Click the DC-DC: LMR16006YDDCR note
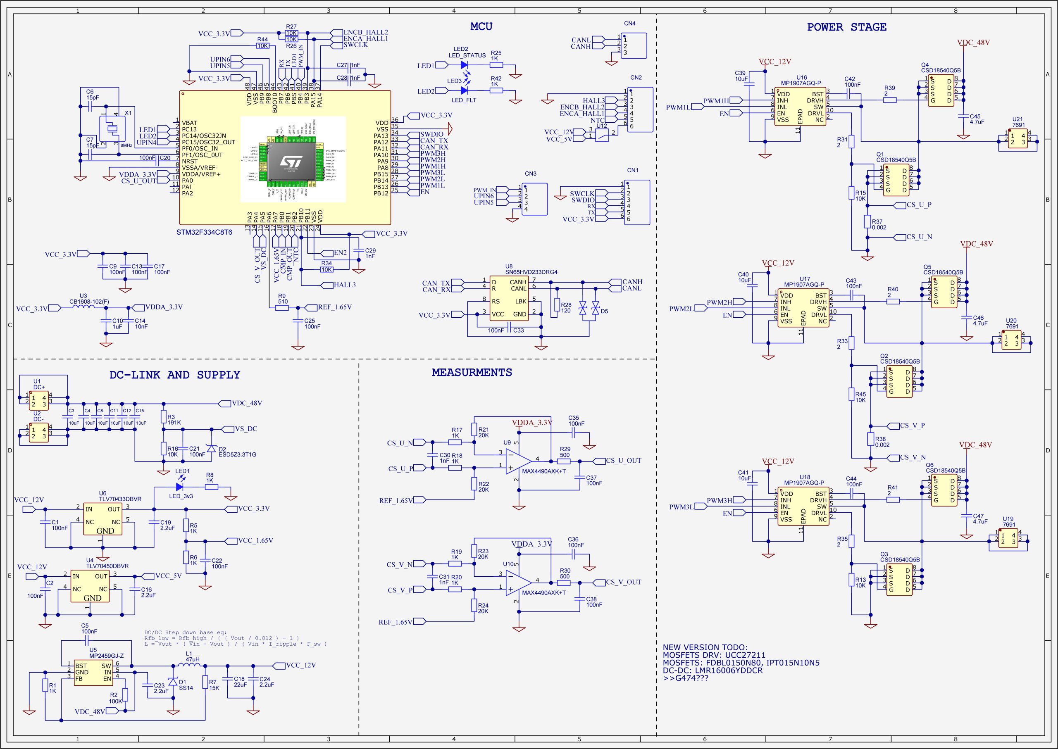This screenshot has height=749, width=1058. 712,670
